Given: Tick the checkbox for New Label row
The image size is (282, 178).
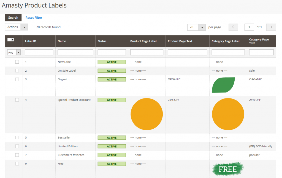Looking at the screenshot, I should click(x=17, y=62).
